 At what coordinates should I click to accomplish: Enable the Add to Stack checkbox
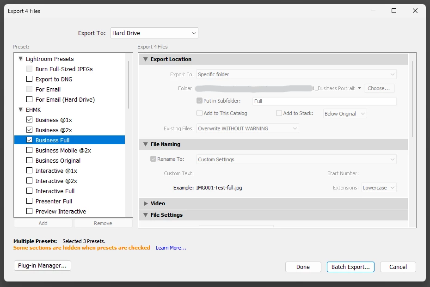(279, 113)
